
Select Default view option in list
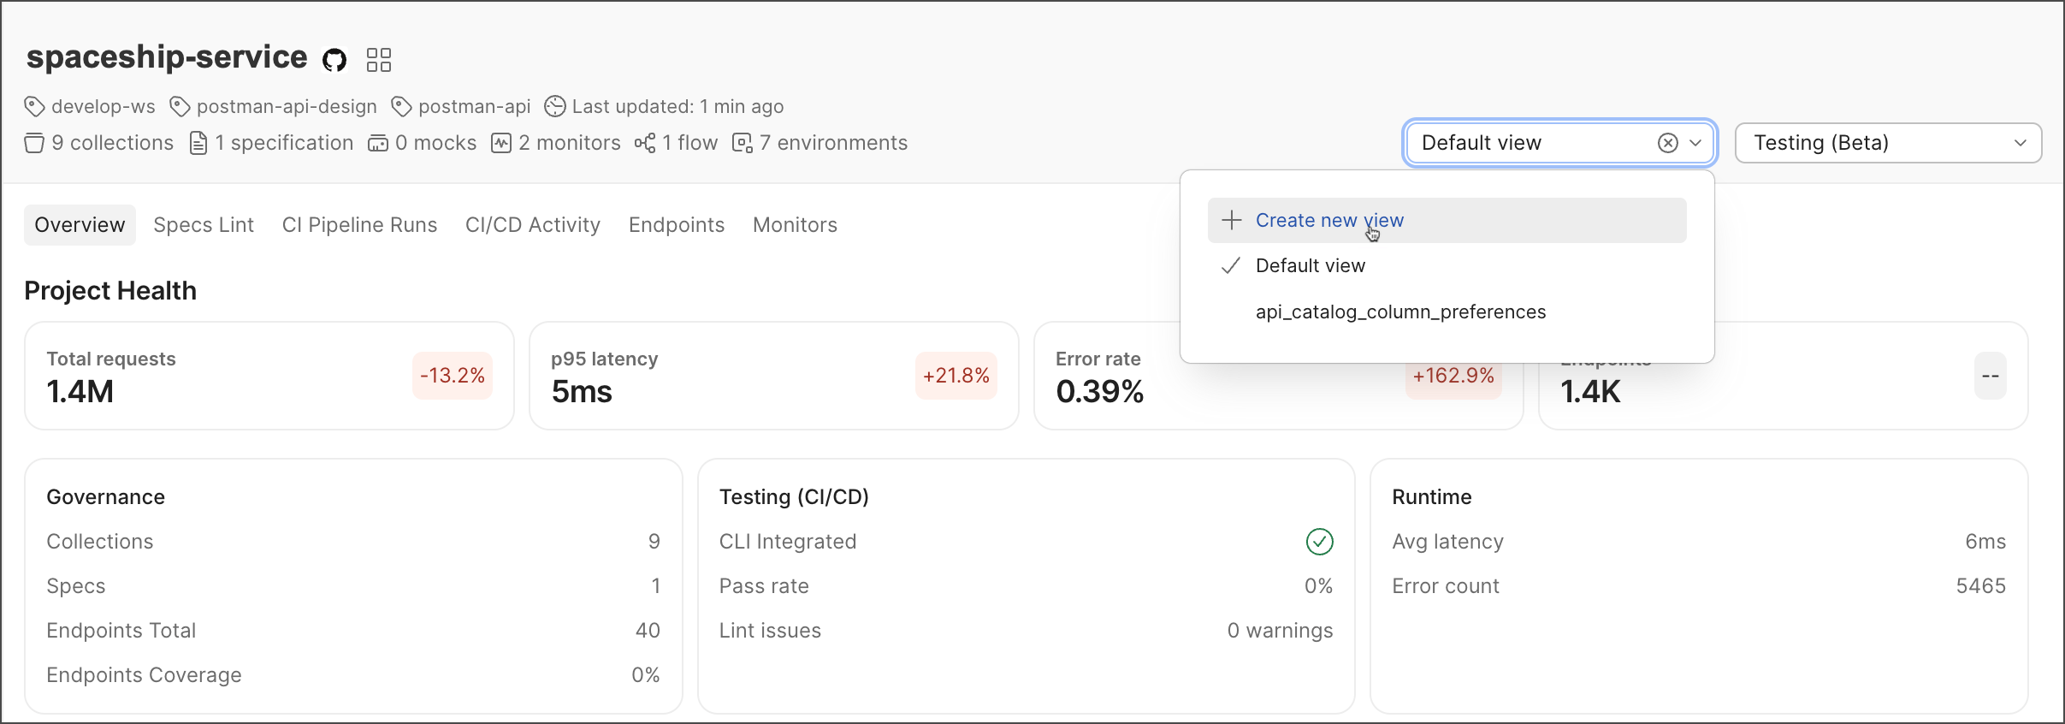click(1310, 266)
